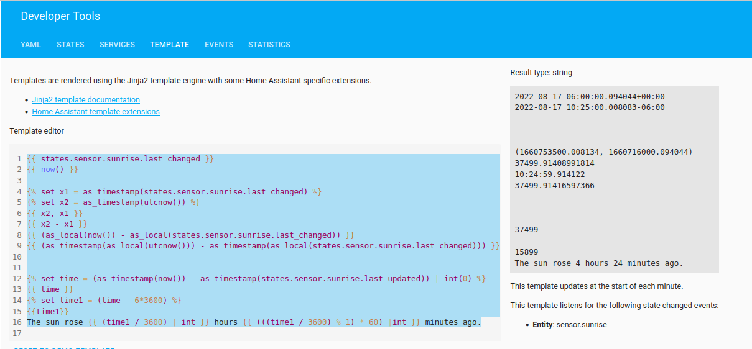Open Home Assistant template extensions link
This screenshot has height=349, width=752.
96,112
